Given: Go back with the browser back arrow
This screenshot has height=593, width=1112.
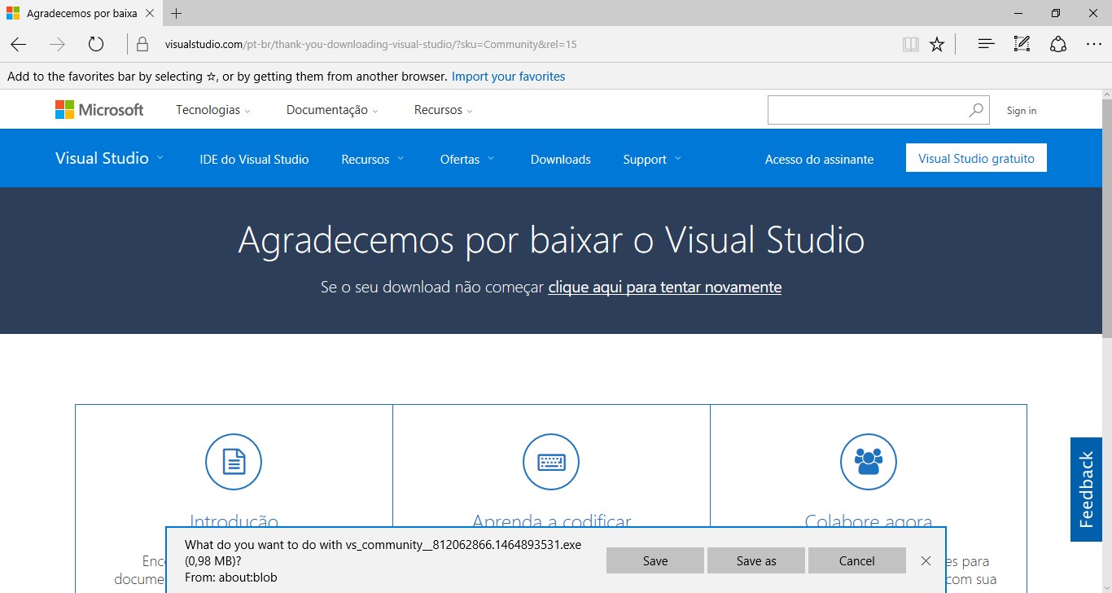Looking at the screenshot, I should pos(19,44).
